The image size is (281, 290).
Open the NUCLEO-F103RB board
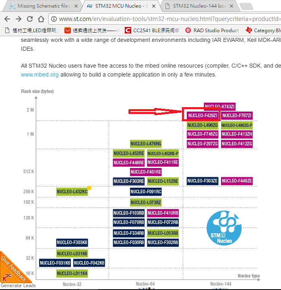(129, 213)
